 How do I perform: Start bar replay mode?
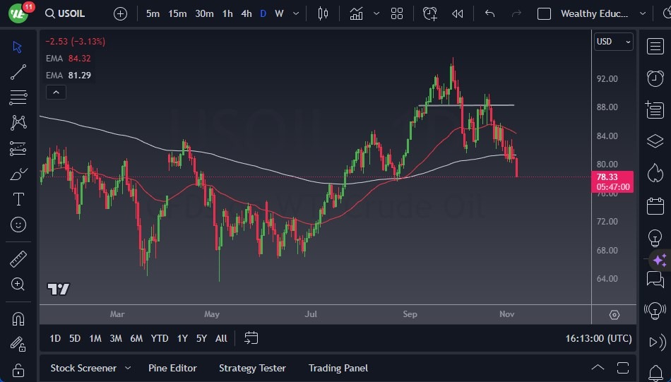[458, 13]
